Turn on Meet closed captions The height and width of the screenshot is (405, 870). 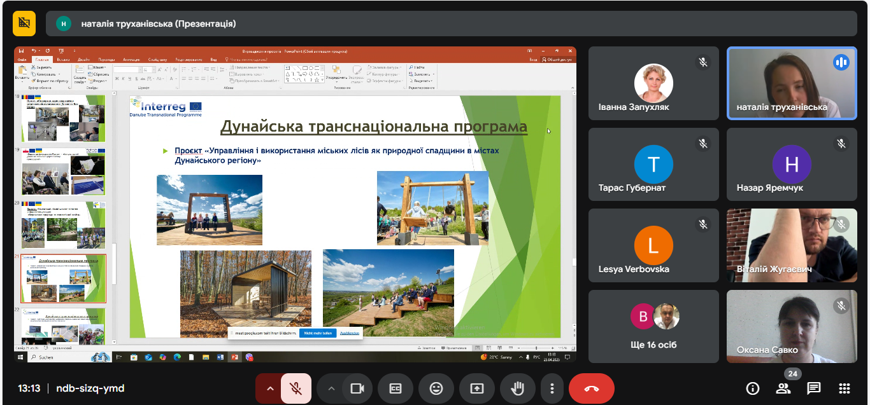(396, 388)
